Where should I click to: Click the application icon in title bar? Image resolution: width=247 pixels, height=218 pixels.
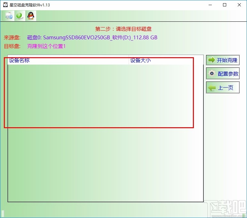[5, 5]
